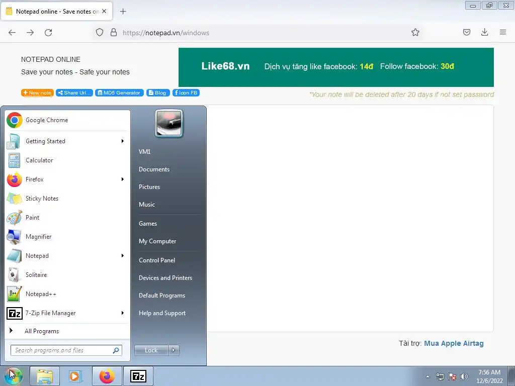Reload the current page
The width and height of the screenshot is (515, 386).
(x=48, y=33)
